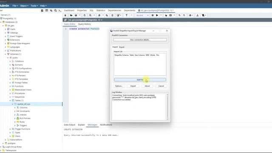Click the View Data grid icon
The image size is (272, 153).
pos(47,11)
